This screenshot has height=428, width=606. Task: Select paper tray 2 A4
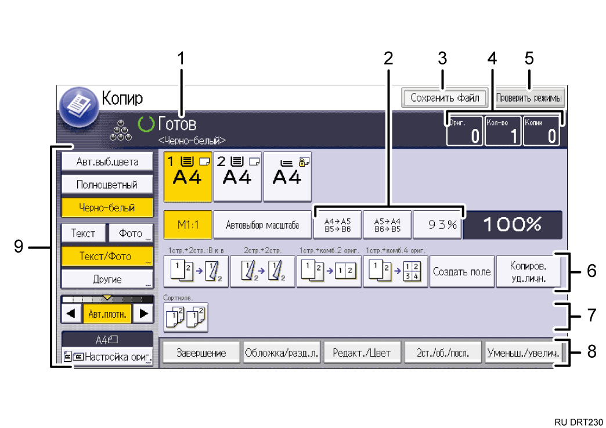(x=237, y=177)
